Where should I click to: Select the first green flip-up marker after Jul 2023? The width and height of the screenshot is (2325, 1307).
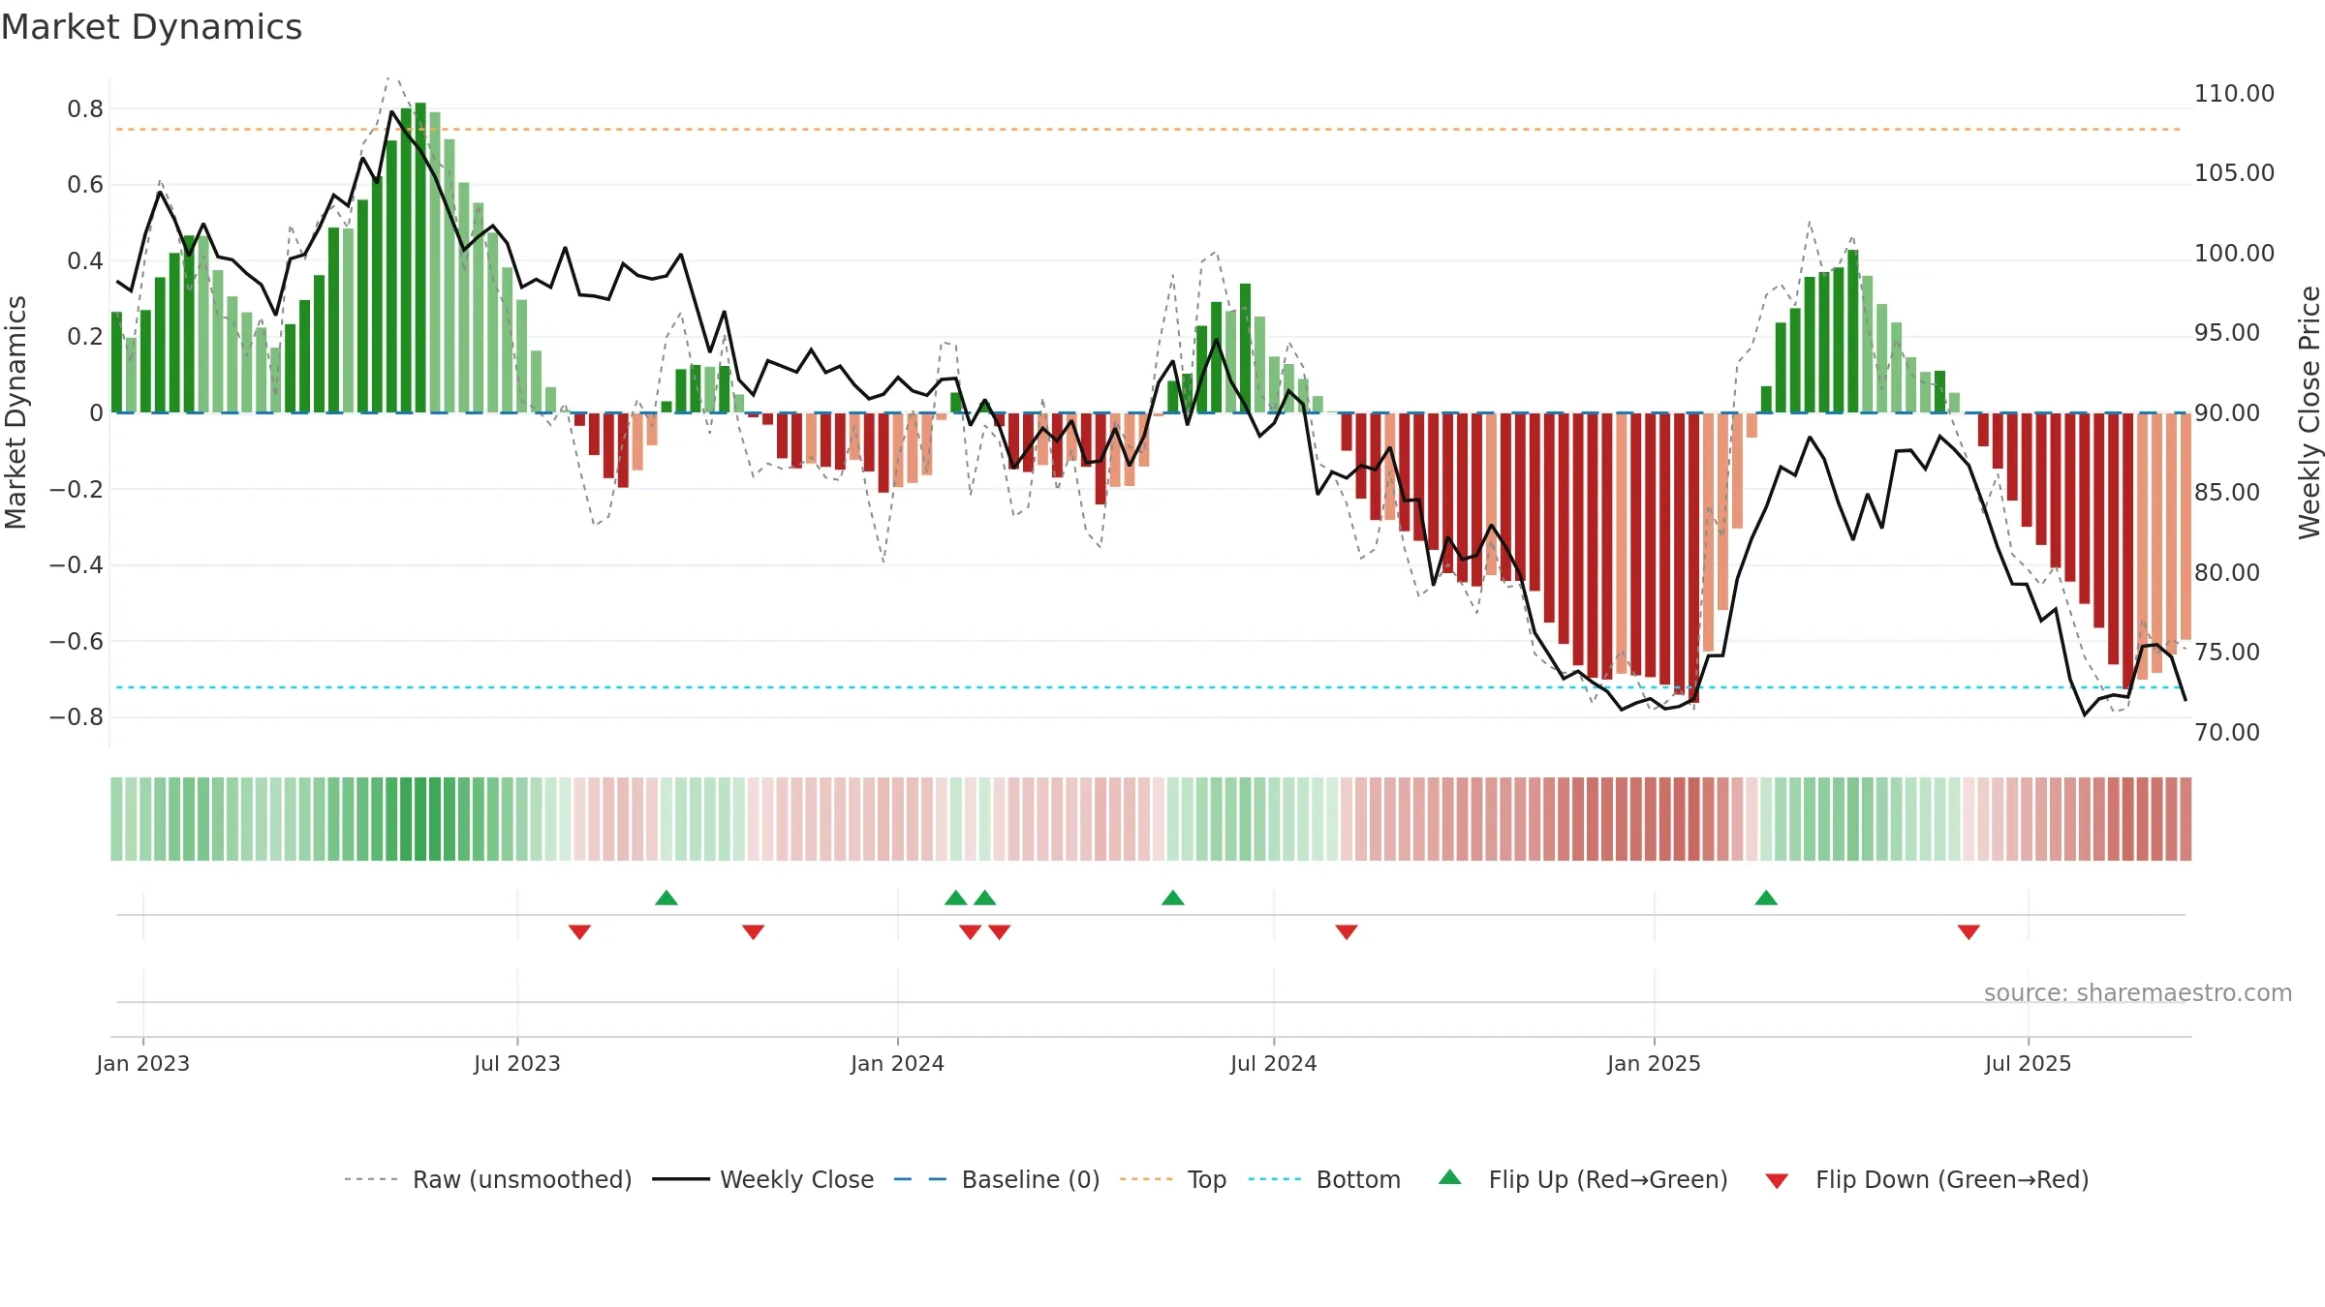coord(666,897)
